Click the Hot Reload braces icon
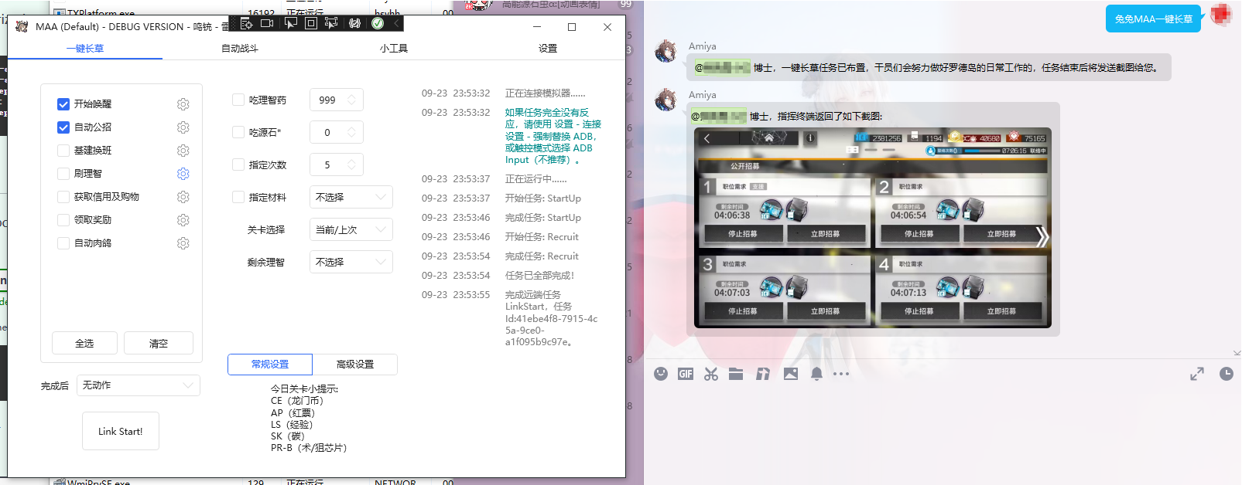1242x485 pixels. pyautogui.click(x=354, y=23)
